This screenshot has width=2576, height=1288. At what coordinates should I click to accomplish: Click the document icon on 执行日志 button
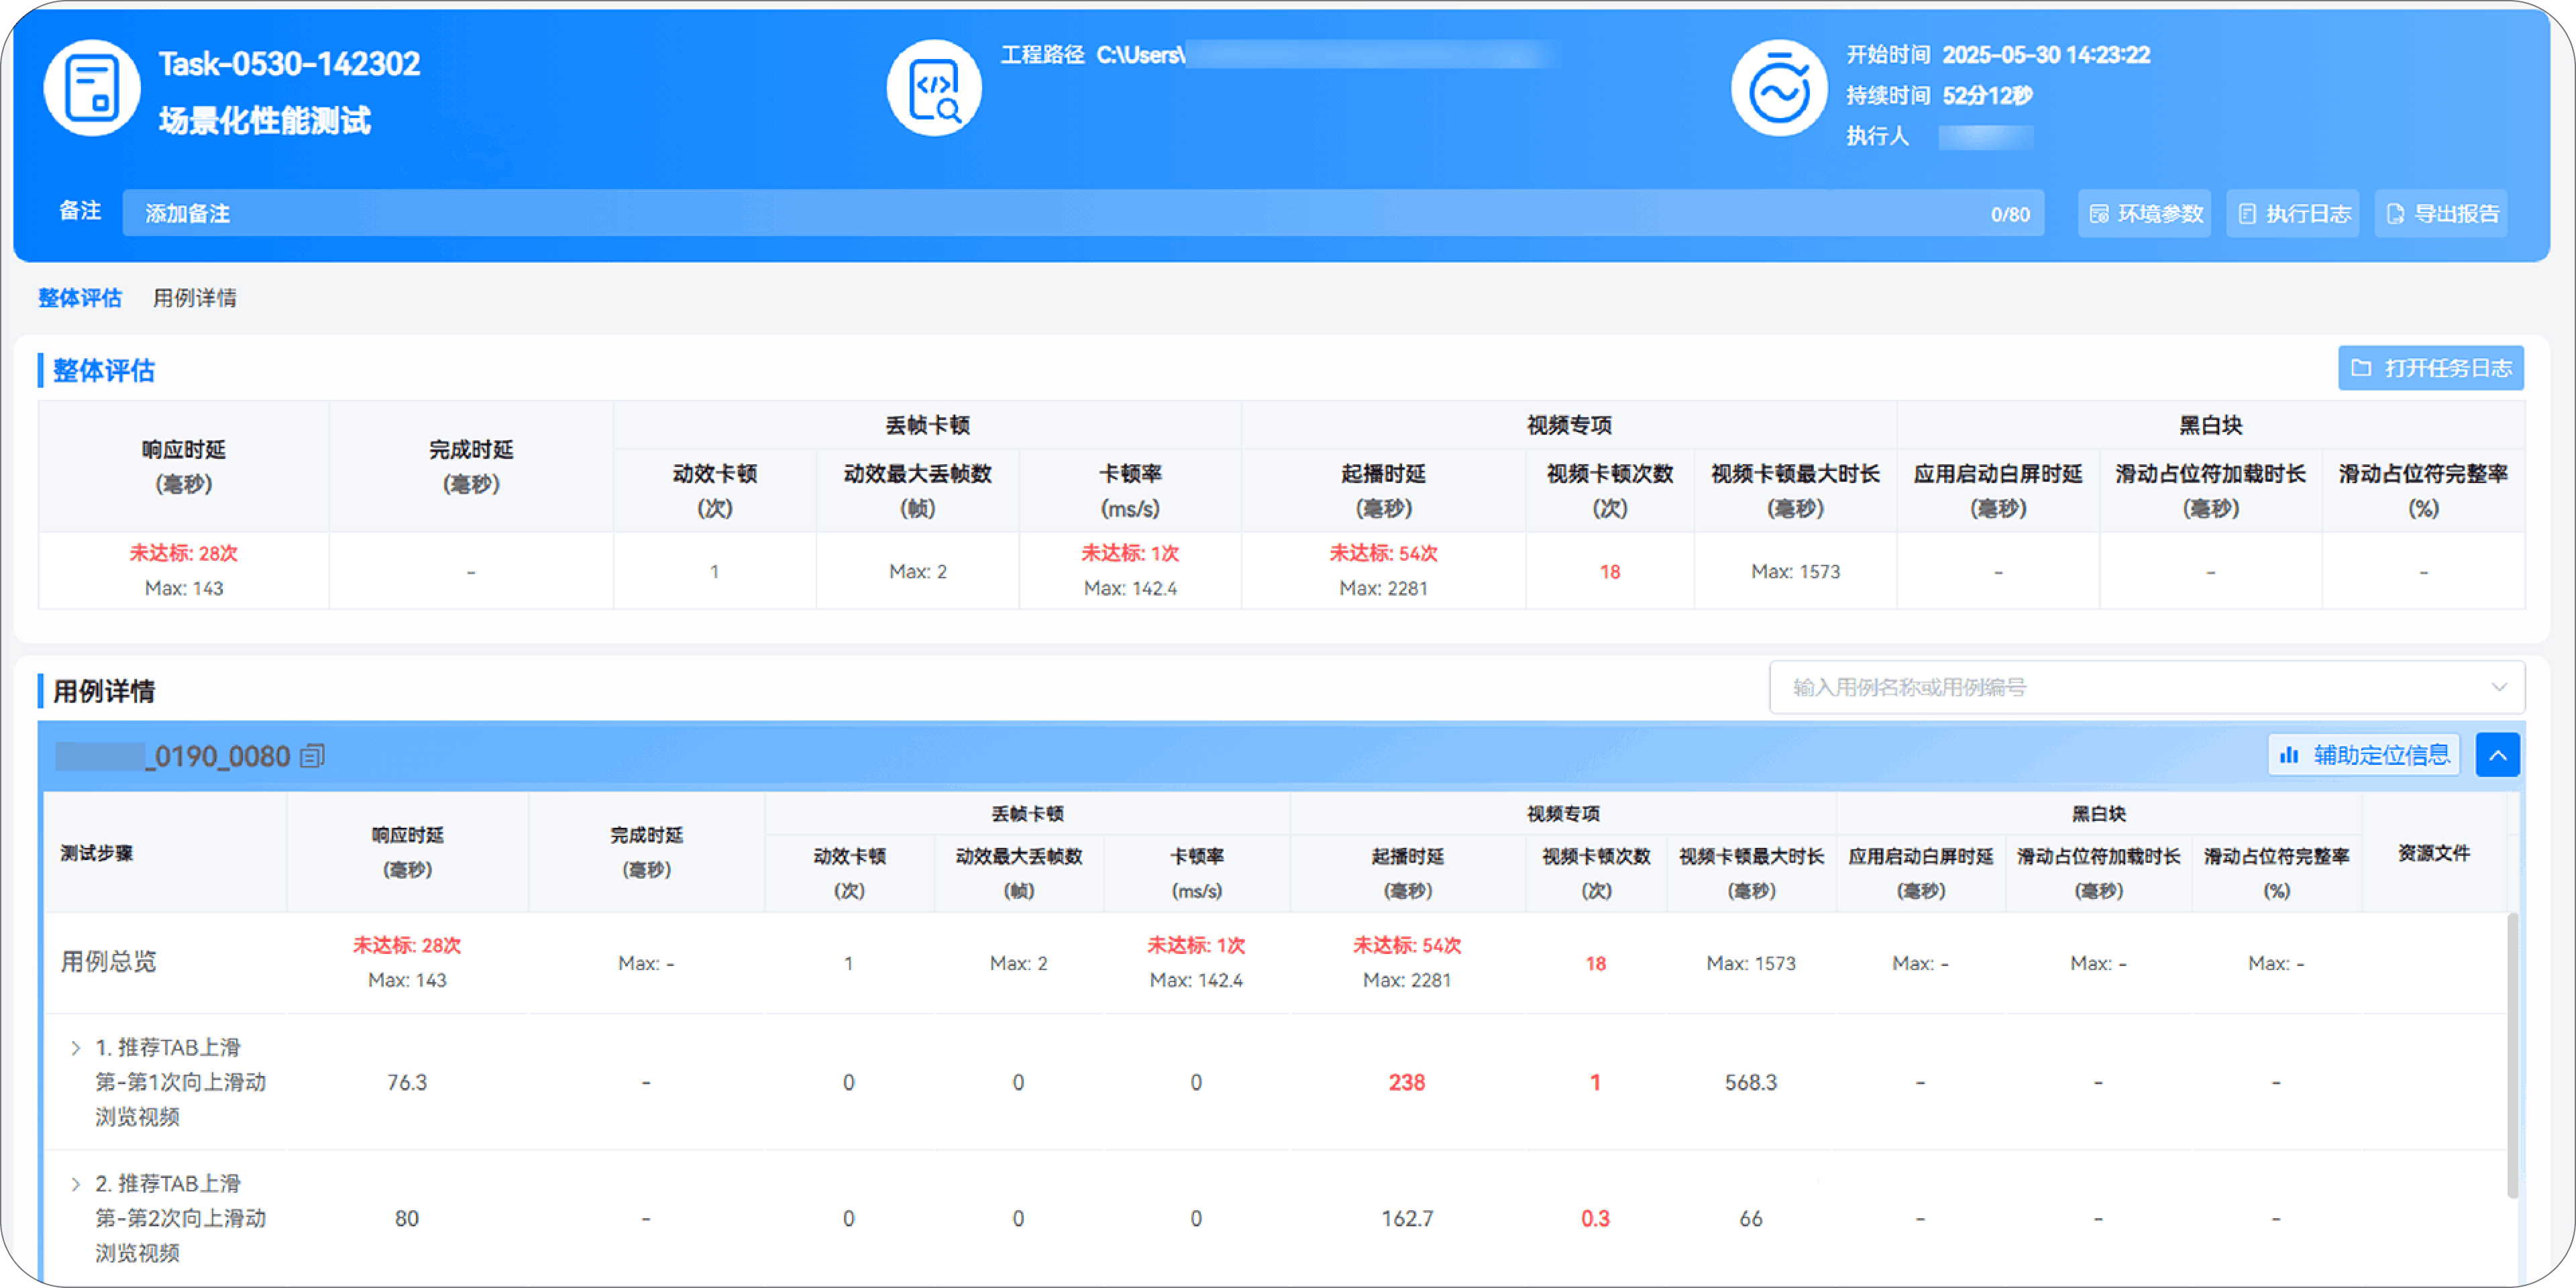point(2248,213)
